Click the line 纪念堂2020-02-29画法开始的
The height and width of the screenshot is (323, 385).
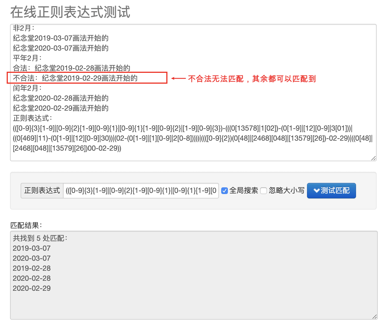pyautogui.click(x=61, y=108)
